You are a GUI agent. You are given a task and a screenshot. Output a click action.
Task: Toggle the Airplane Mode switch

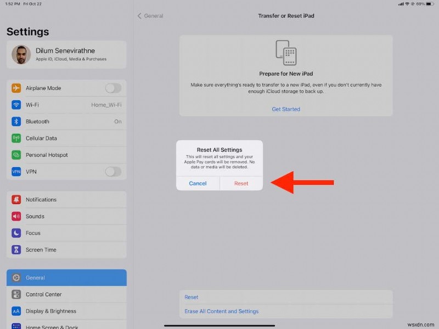pos(112,88)
